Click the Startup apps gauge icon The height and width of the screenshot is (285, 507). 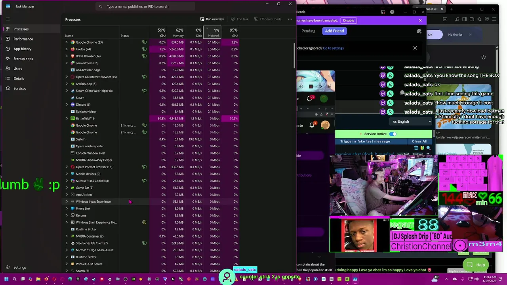click(x=8, y=59)
